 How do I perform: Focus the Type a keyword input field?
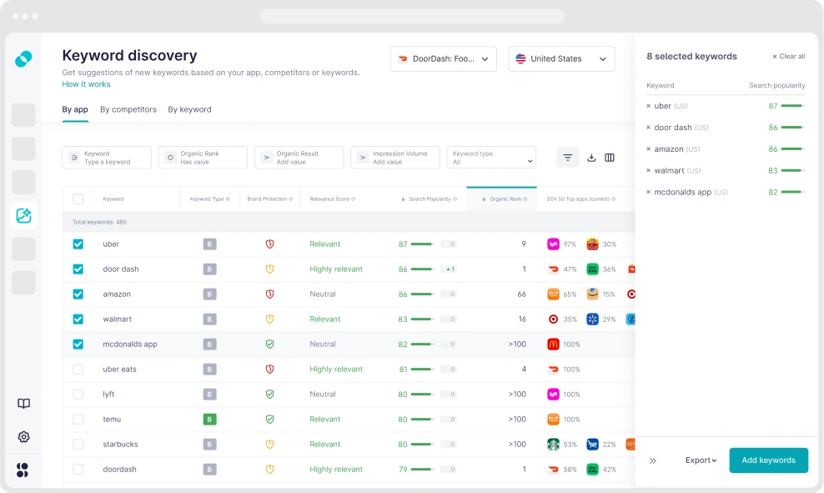pyautogui.click(x=107, y=158)
